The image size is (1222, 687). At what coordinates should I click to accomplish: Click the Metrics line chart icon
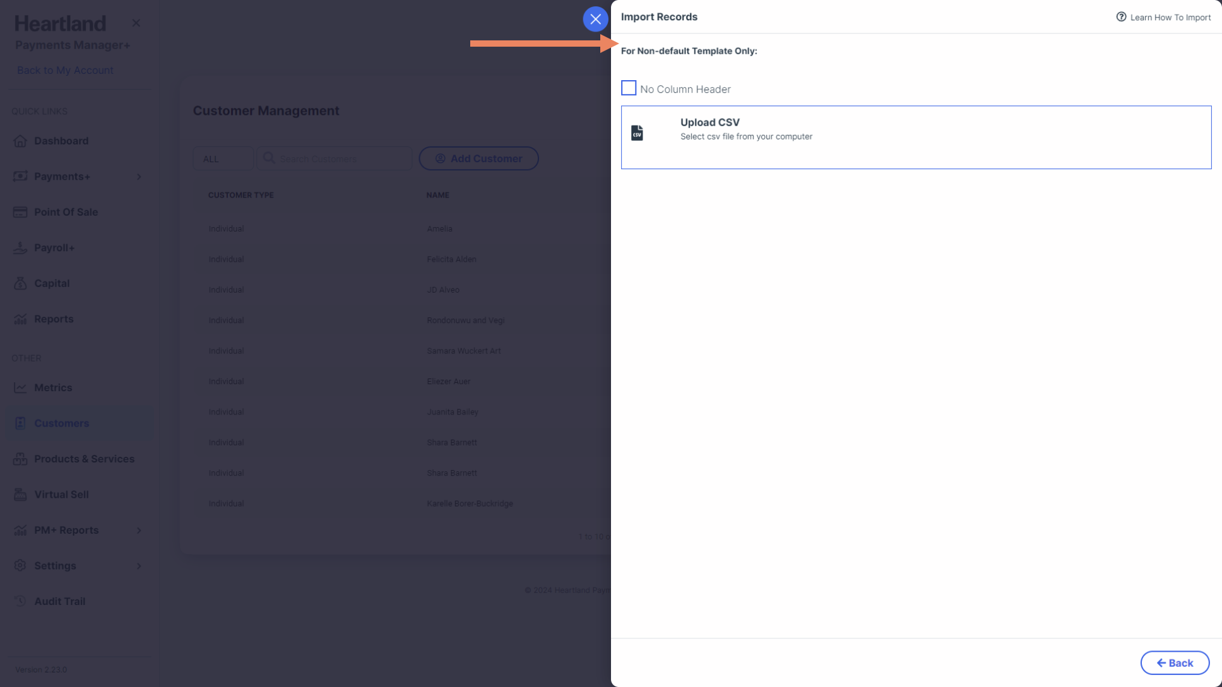pyautogui.click(x=20, y=387)
